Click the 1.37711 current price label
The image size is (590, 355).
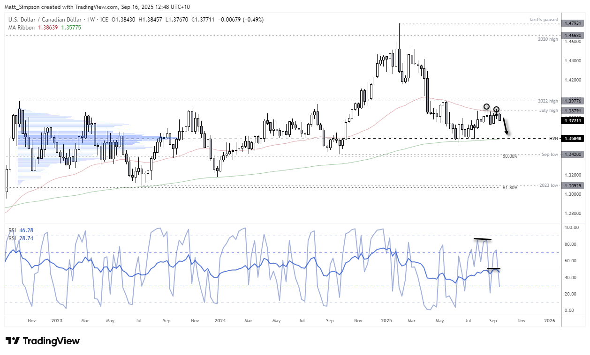tap(572, 121)
